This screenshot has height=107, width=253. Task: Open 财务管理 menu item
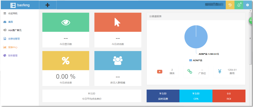point(13,56)
